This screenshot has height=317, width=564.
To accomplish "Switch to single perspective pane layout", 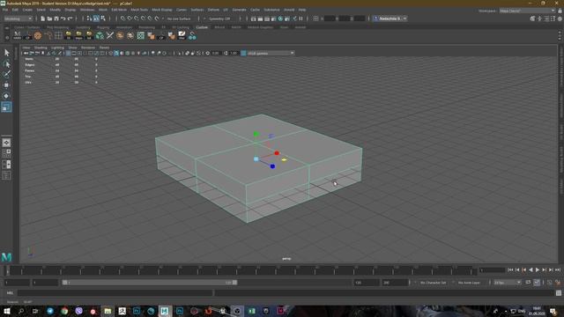I will tap(6, 143).
